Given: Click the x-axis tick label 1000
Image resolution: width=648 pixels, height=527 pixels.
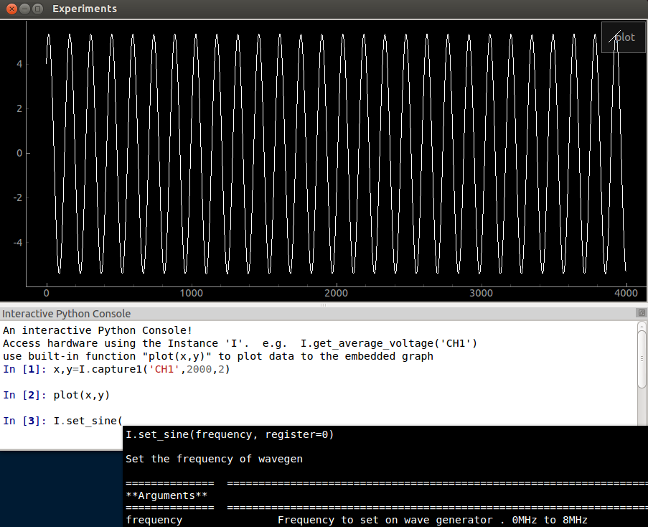Looking at the screenshot, I should point(192,293).
